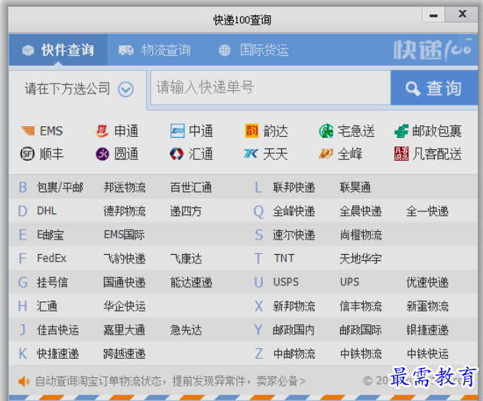Viewport: 483px width, 401px height.
Task: Open the Taobao order auto-query link
Action: tap(170, 381)
